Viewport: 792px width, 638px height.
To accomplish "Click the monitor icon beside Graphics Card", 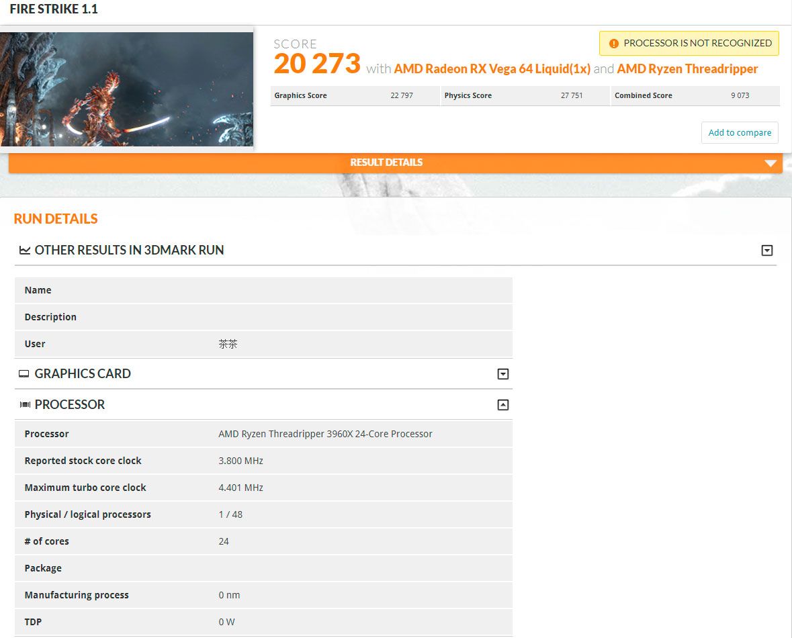I will click(24, 374).
